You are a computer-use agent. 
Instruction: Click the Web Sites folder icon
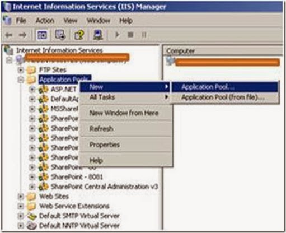[x=31, y=197]
